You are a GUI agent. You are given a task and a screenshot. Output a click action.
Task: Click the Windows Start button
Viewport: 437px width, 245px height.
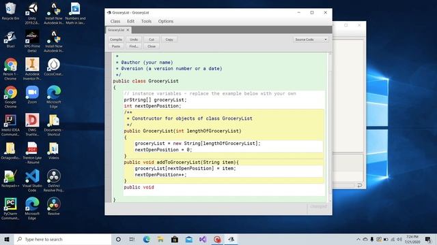[x=7, y=239]
